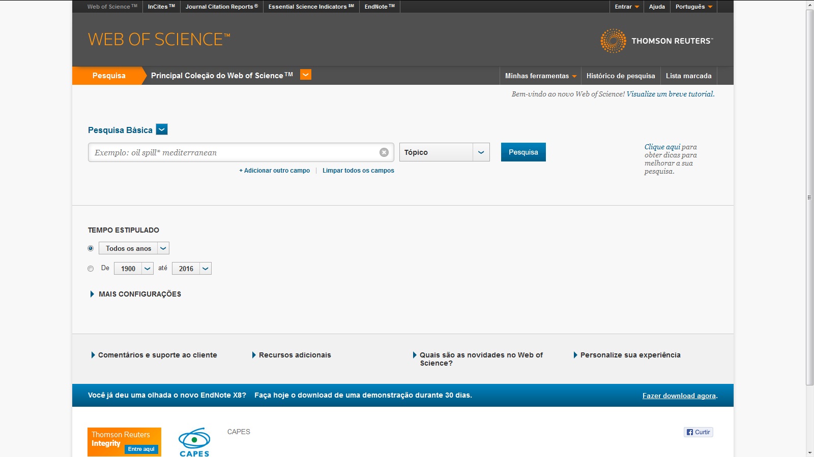
Task: Click the page vertical scrollbar
Action: click(810, 197)
